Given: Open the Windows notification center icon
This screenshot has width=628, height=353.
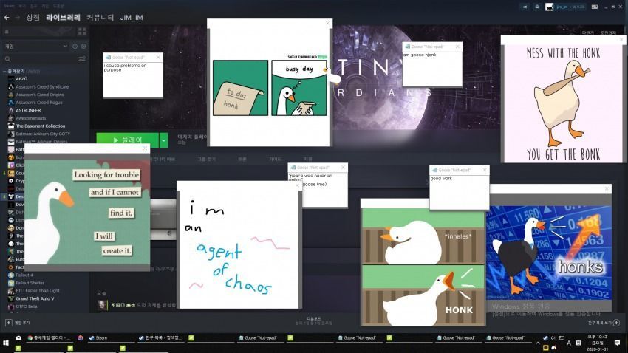Looking at the screenshot, I should click(x=618, y=343).
